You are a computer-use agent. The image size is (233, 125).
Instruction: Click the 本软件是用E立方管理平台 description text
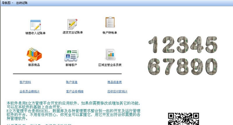pyautogui.click(x=73, y=111)
